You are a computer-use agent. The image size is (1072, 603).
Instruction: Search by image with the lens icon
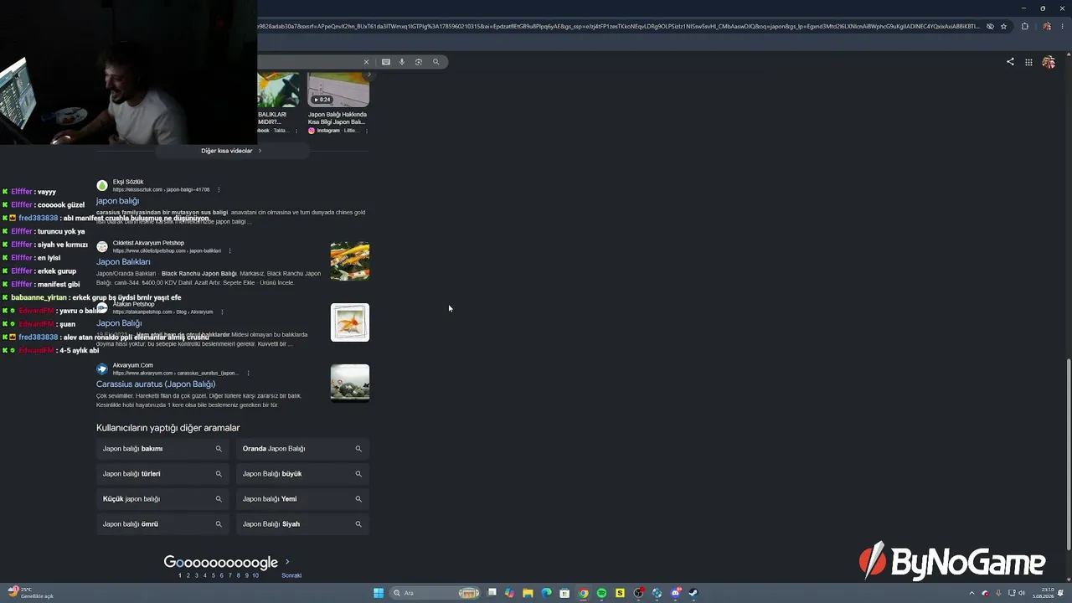419,62
